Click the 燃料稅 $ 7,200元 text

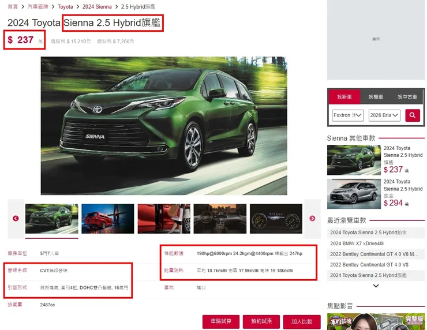click(115, 42)
